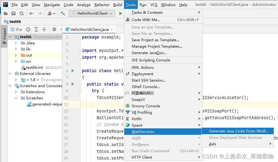Open the Kotlin submenu

pyautogui.click(x=163, y=119)
